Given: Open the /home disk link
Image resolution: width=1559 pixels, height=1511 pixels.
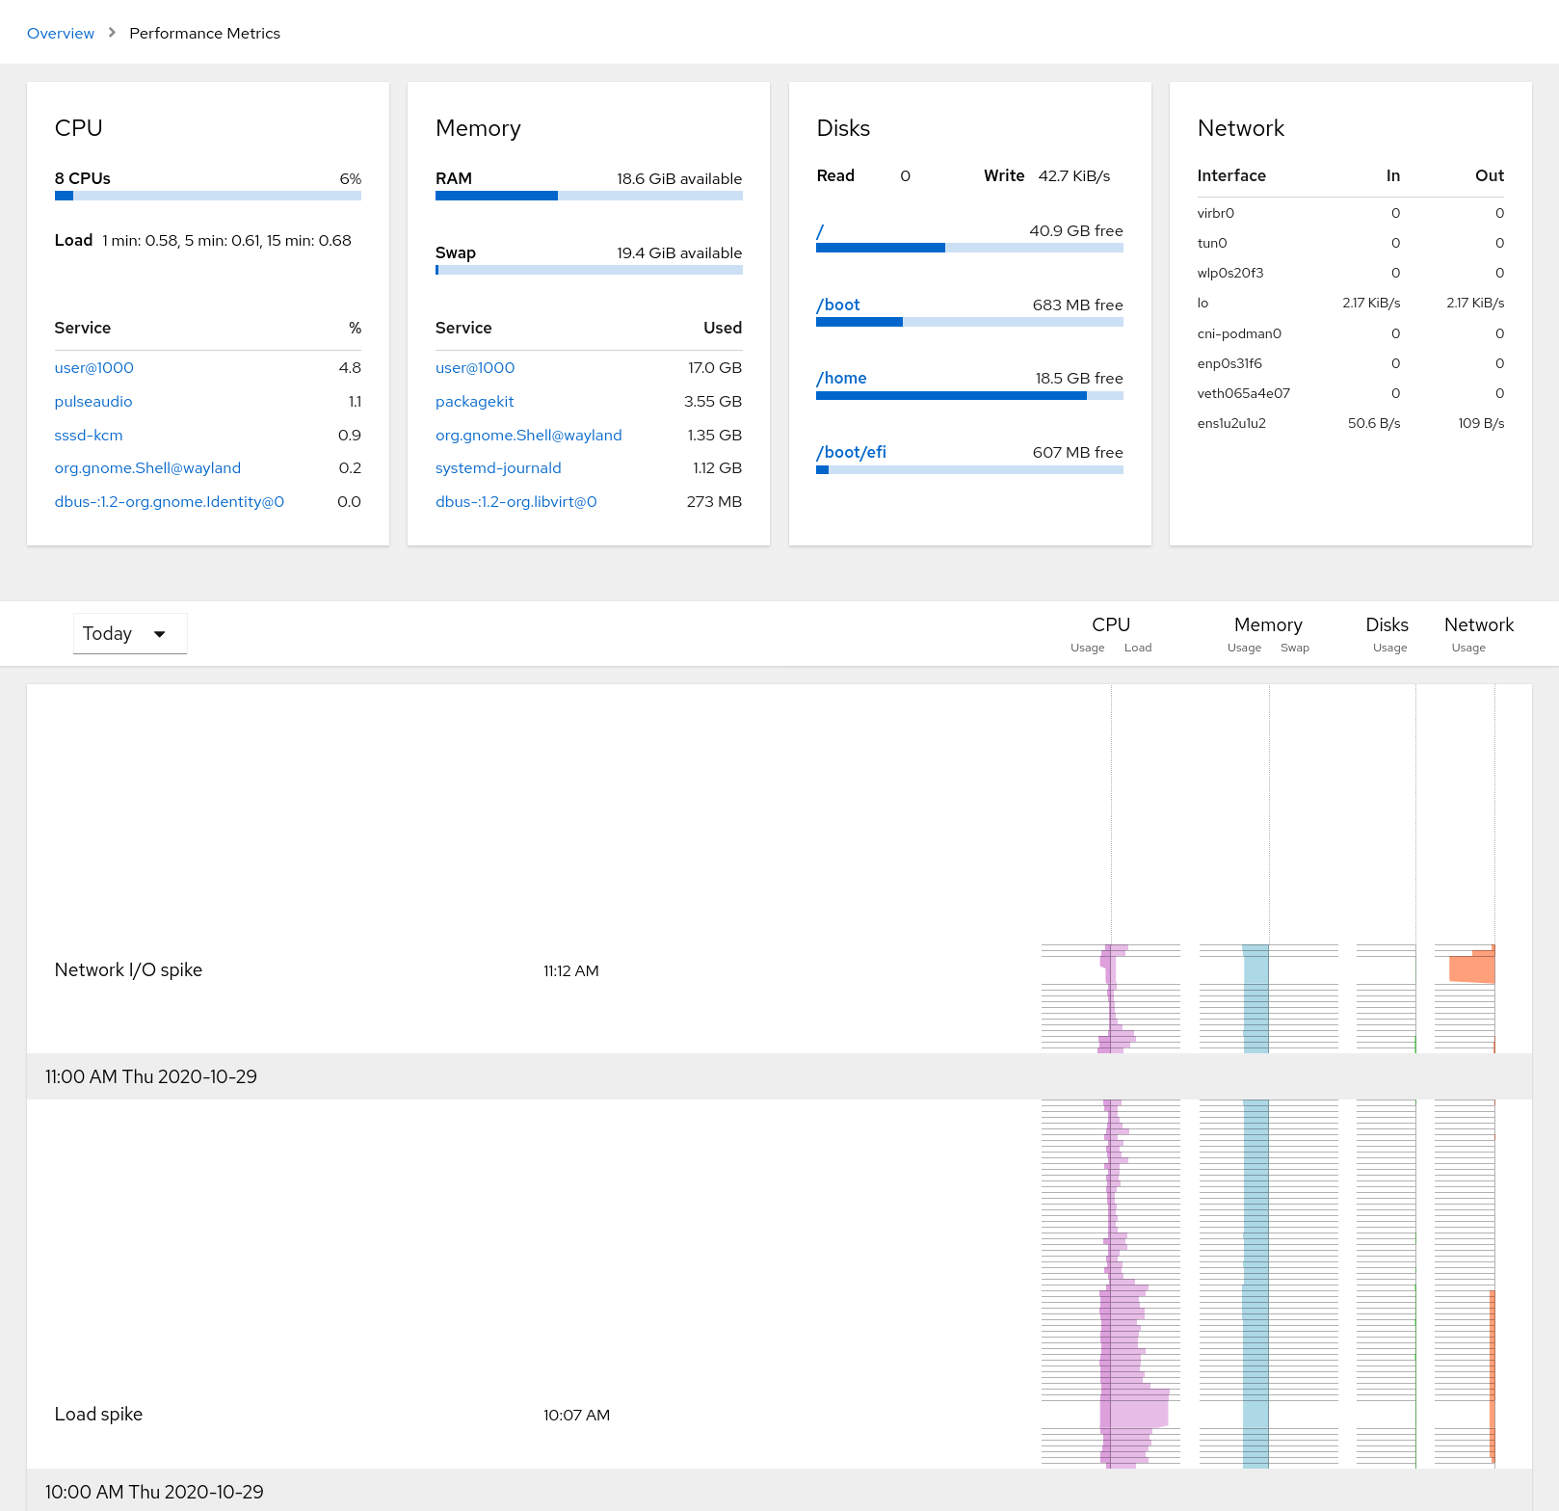Looking at the screenshot, I should click(841, 379).
